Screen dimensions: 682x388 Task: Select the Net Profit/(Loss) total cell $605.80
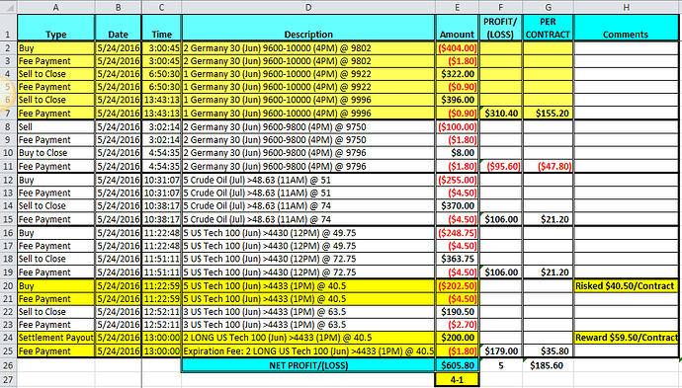457,365
